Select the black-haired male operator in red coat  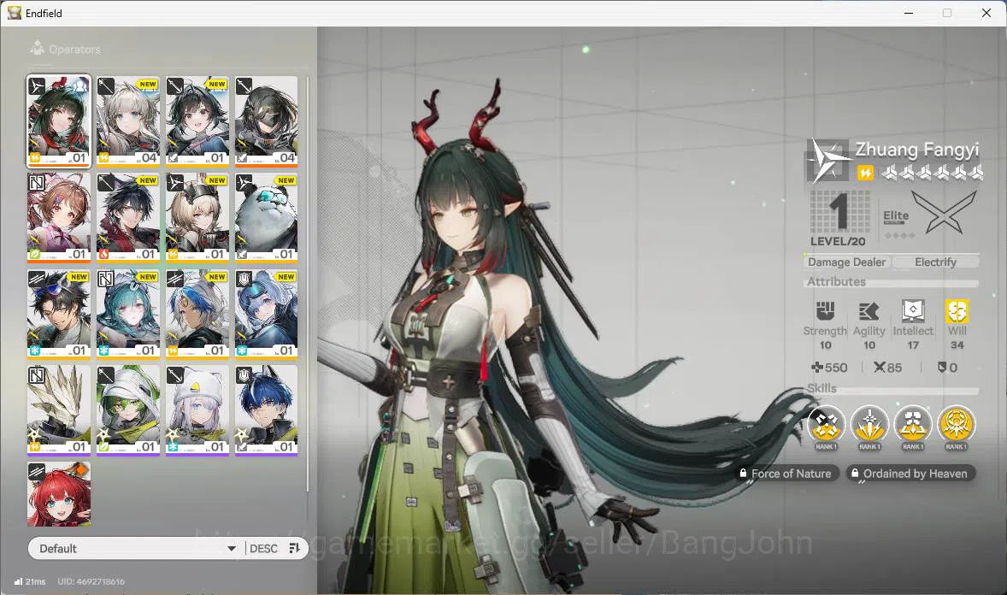tap(128, 217)
